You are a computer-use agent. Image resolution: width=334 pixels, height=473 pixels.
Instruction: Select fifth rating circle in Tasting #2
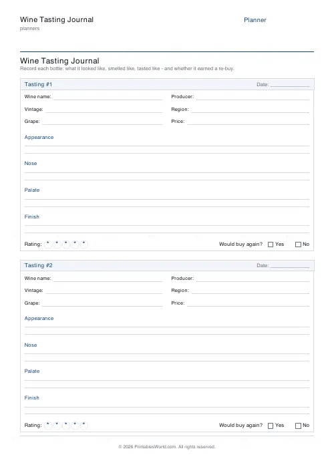coord(84,426)
